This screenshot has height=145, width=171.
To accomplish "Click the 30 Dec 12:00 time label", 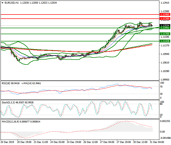I will (x=140, y=142).
